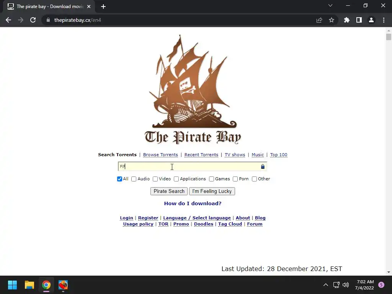This screenshot has width=392, height=294.
Task: Open the Login link
Action: [x=126, y=218]
